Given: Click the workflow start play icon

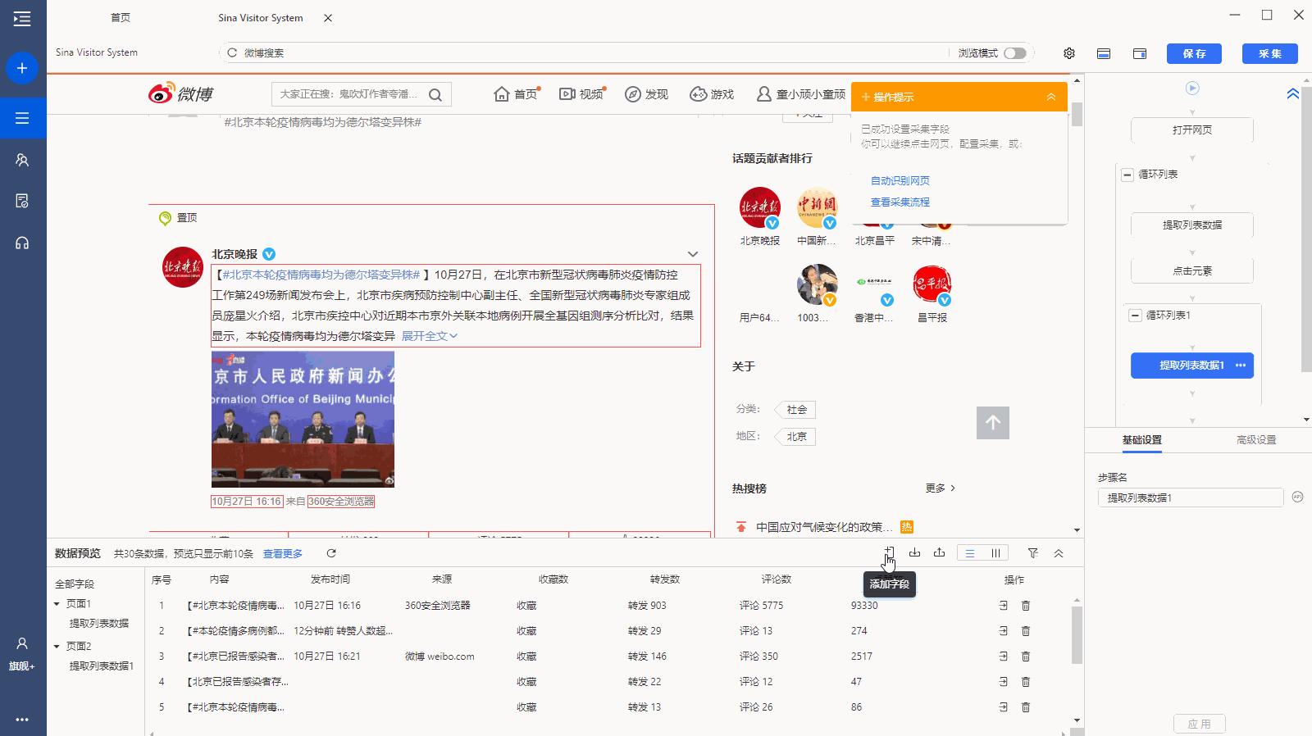Looking at the screenshot, I should point(1192,88).
